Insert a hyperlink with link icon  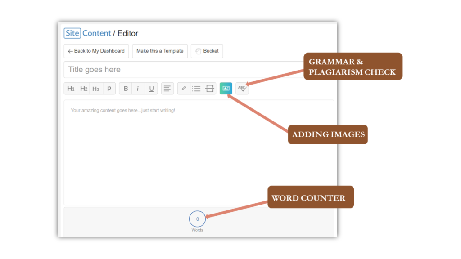click(184, 89)
